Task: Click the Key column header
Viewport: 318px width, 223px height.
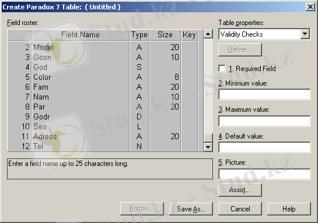Action: pos(190,35)
